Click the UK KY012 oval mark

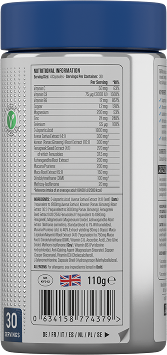[x=46, y=281]
